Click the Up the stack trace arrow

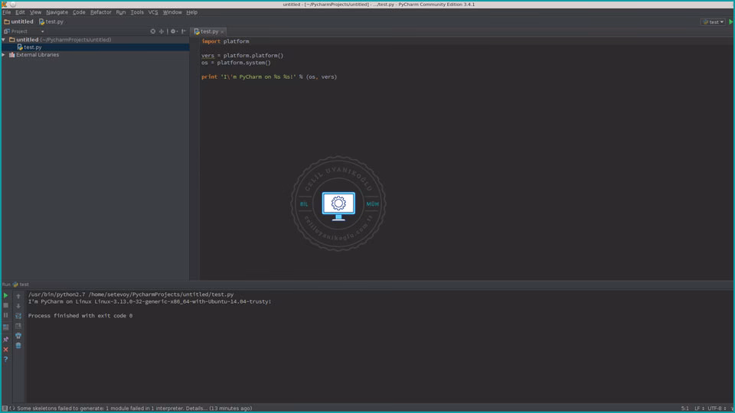18,296
